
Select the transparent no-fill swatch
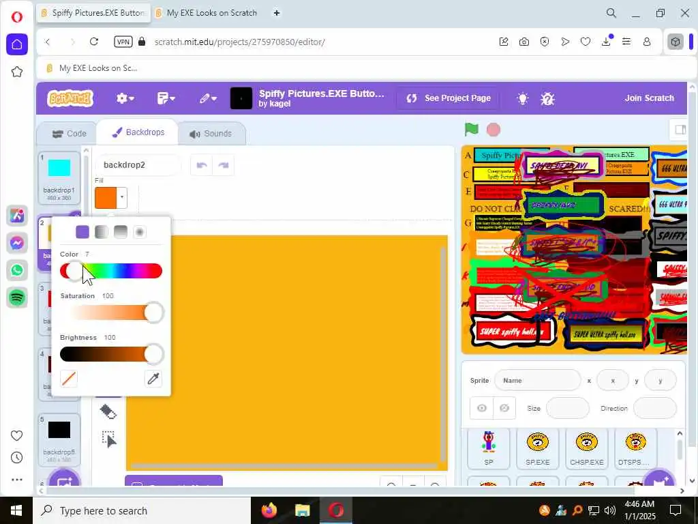click(x=69, y=379)
